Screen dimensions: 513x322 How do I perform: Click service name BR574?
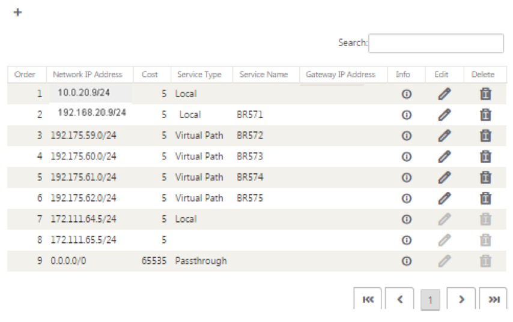coord(250,177)
